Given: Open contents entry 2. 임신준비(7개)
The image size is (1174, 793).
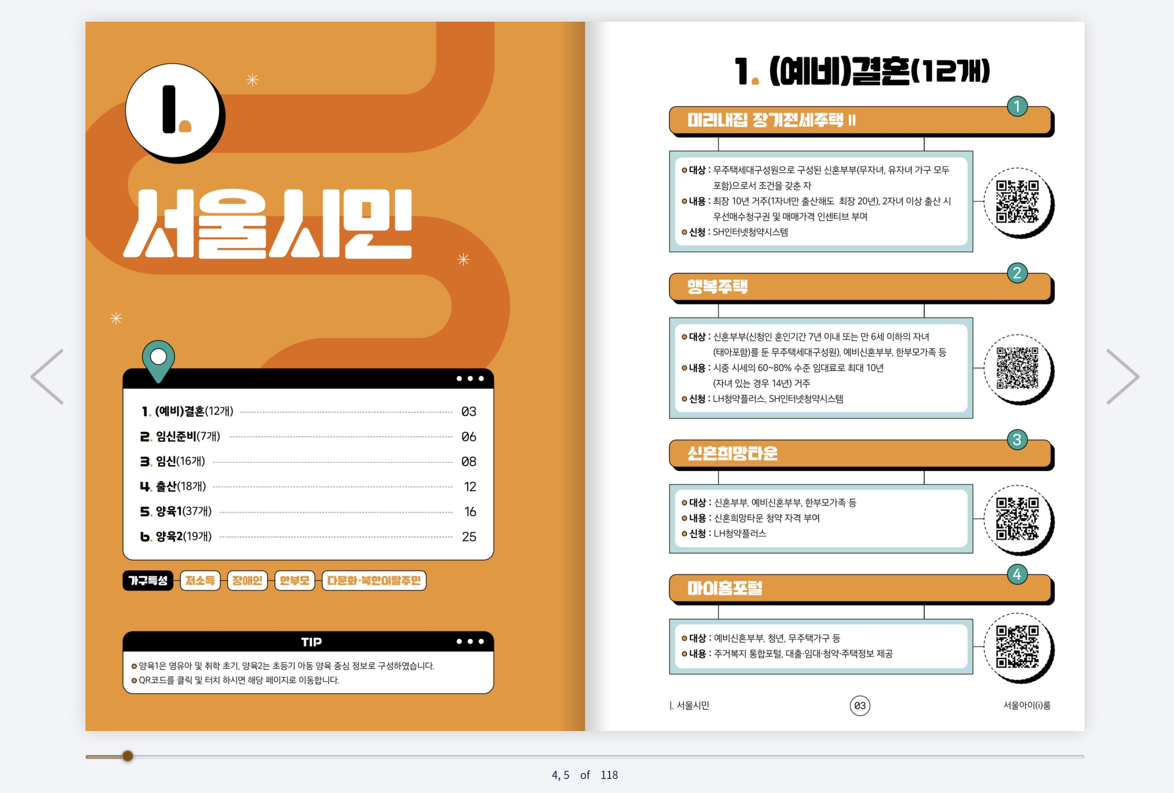Looking at the screenshot, I should click(308, 437).
